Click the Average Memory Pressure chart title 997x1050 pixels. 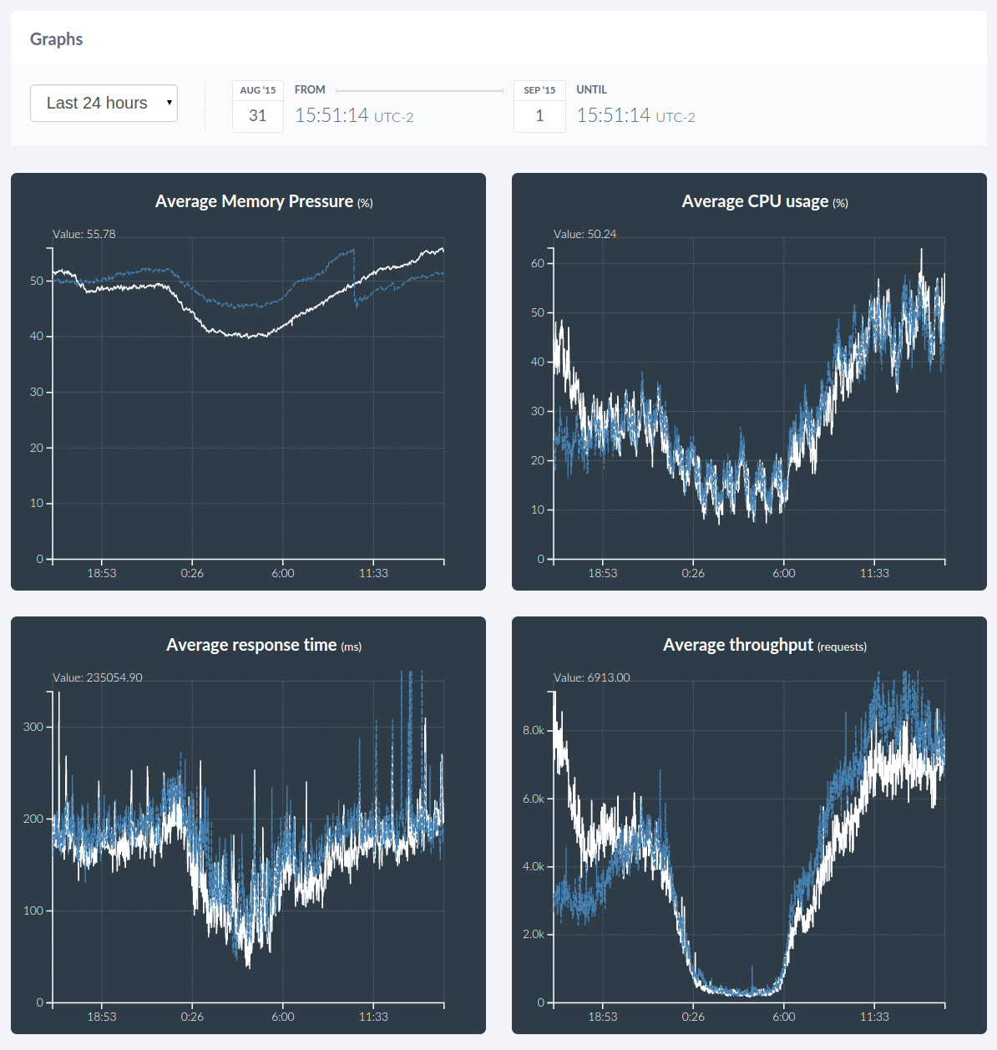264,201
